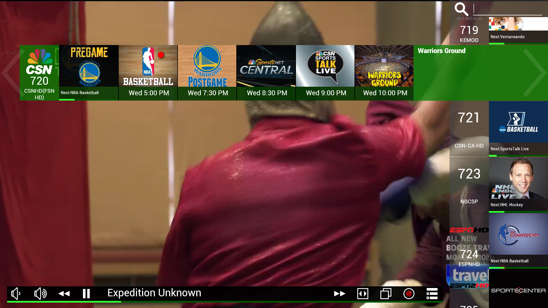Pause playback with the pause icon
The width and height of the screenshot is (548, 308).
coord(86,293)
